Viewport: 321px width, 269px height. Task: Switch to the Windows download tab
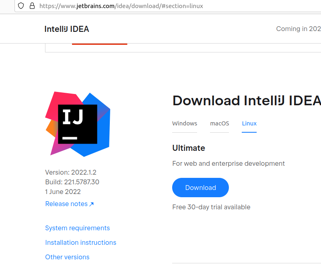click(185, 123)
